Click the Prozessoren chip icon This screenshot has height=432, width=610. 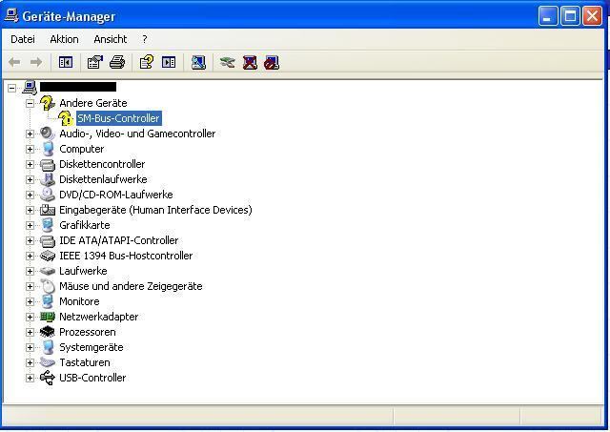click(48, 332)
